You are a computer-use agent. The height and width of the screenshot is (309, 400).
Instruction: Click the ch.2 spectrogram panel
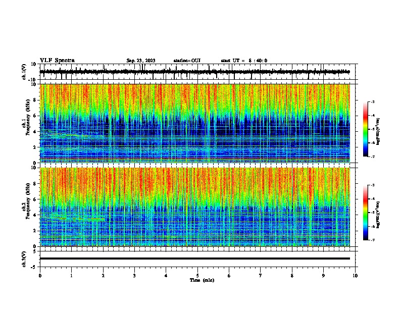tap(194, 207)
